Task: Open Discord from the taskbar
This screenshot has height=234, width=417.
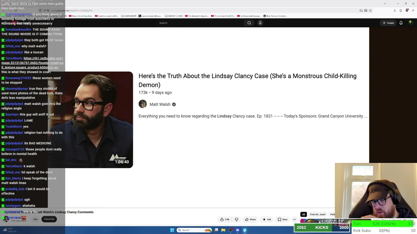Action: [237, 230]
